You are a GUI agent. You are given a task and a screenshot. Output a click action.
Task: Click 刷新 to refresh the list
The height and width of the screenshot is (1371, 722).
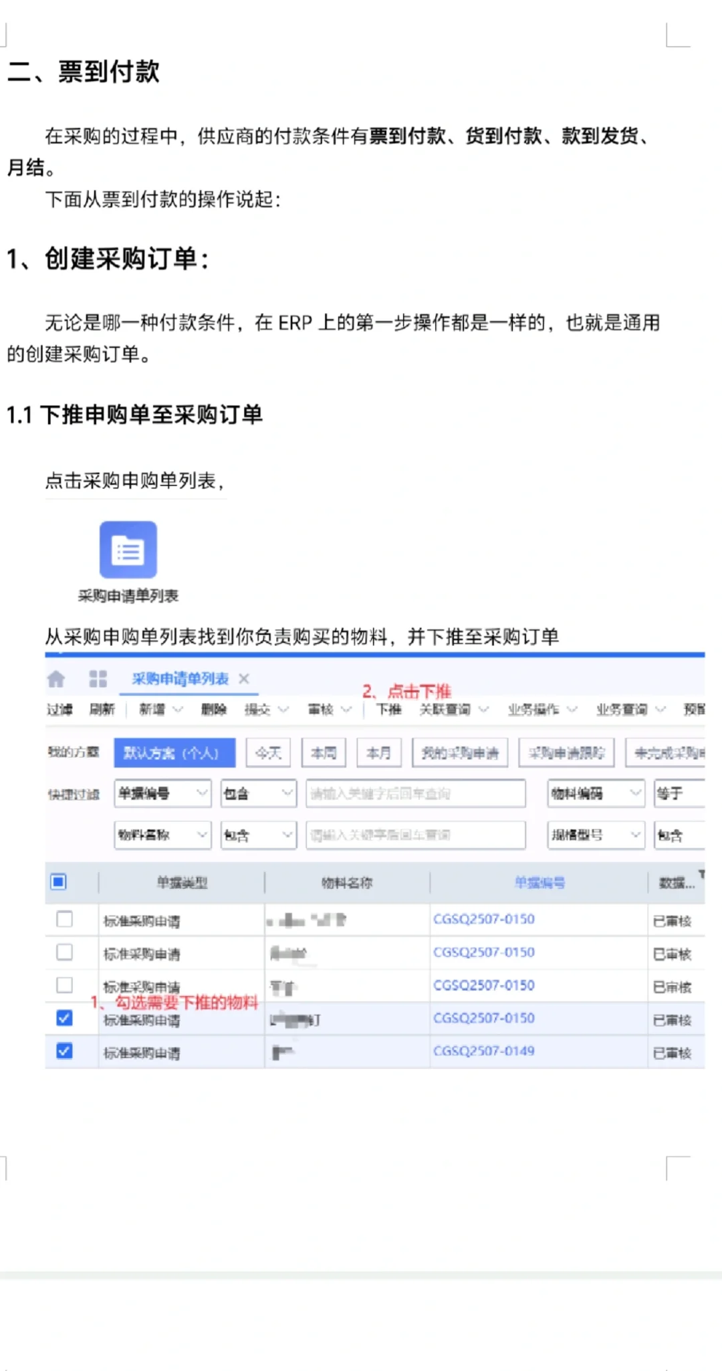tap(102, 710)
